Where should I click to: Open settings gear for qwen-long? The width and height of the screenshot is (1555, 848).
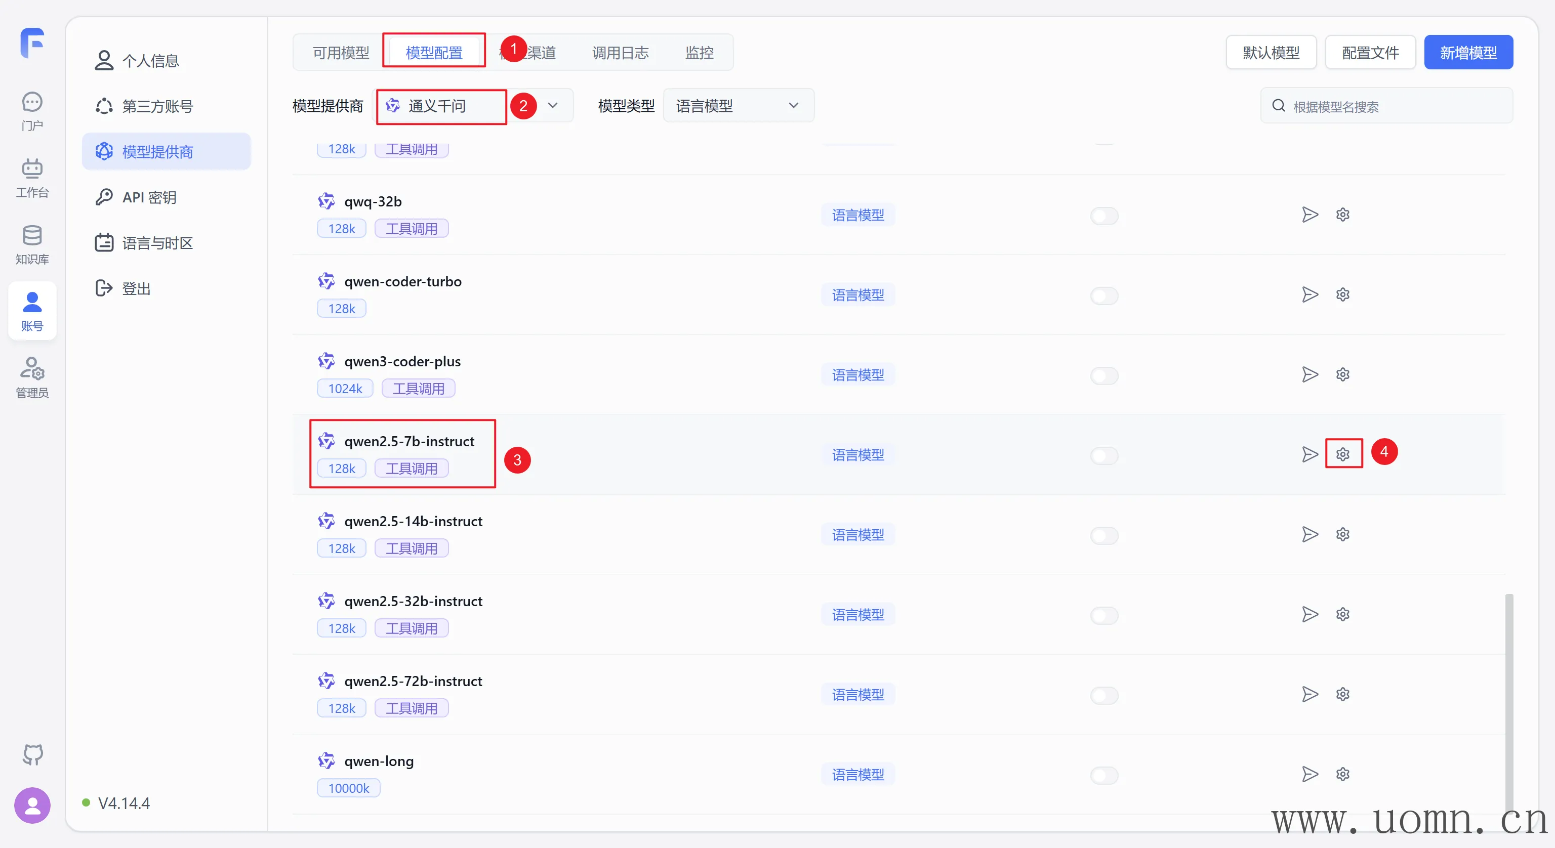[x=1342, y=774]
